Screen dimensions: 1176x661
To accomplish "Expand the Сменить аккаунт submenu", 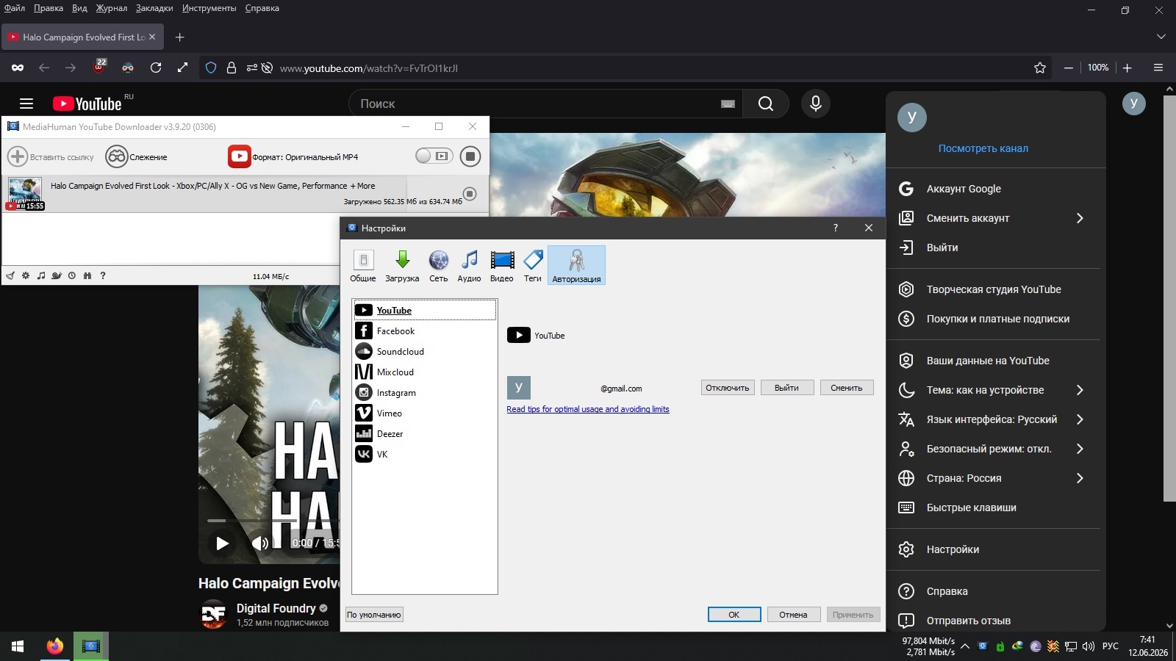I will pos(1080,218).
